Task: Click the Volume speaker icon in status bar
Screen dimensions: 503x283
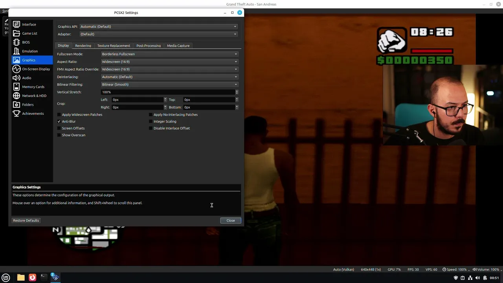Action: tap(474, 270)
